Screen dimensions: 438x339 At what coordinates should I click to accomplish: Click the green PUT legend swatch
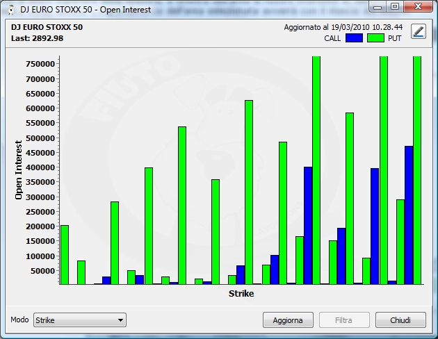[375, 38]
